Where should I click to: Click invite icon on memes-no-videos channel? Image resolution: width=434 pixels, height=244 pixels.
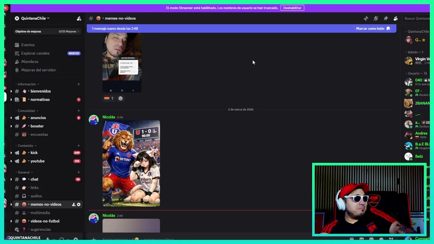coord(74,204)
